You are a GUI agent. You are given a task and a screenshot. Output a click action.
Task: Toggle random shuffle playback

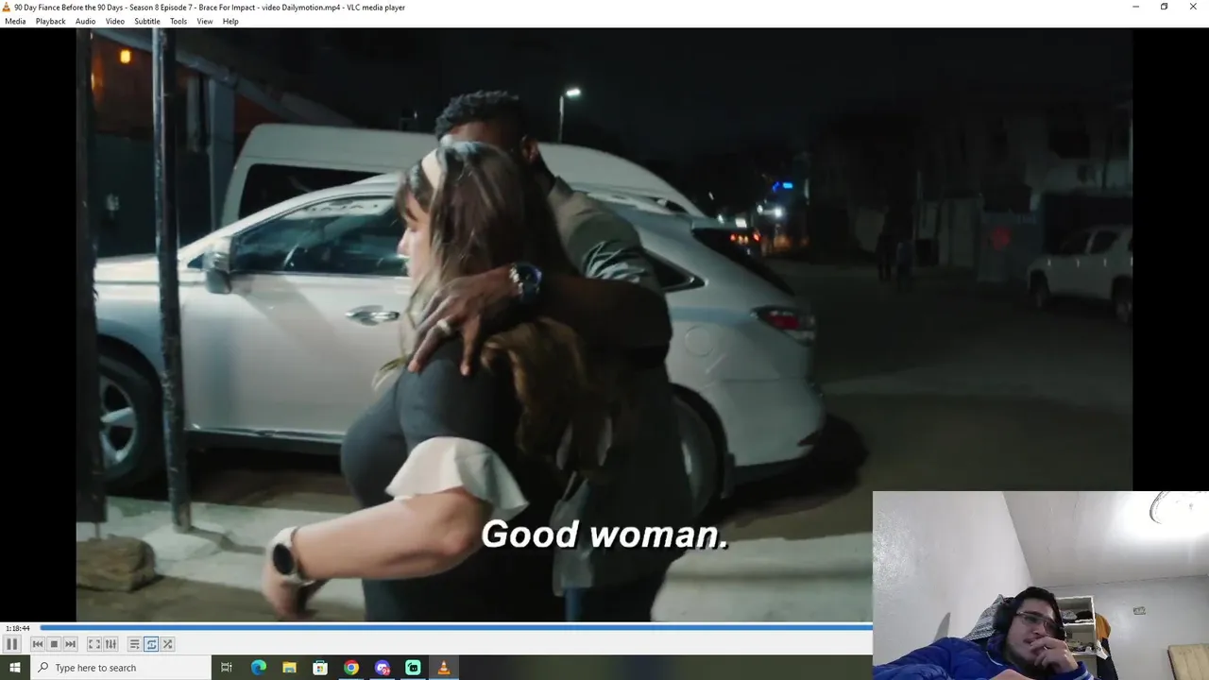pos(167,644)
